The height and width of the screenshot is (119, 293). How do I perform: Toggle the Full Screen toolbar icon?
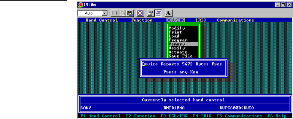140,13
